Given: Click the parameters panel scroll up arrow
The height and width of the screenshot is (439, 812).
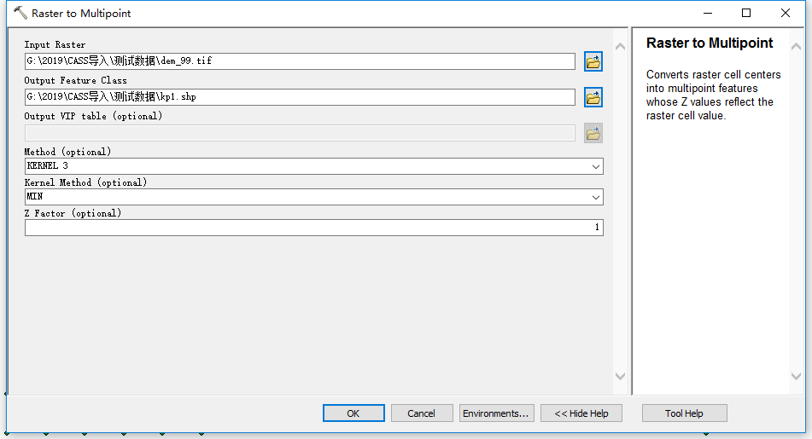Looking at the screenshot, I should click(620, 46).
